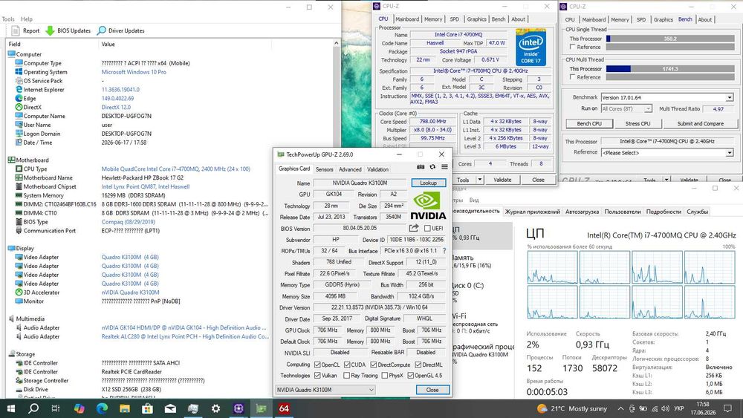Open taskbar Search icon
The width and height of the screenshot is (743, 418).
coord(33,408)
